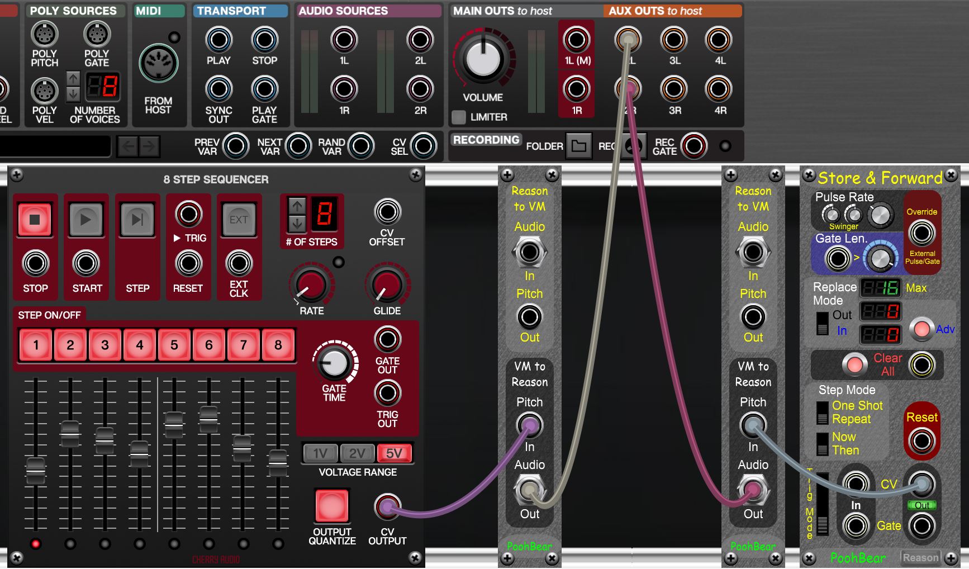Toggle step 3 in the STEP ON/OFF row
The image size is (969, 569).
(104, 345)
